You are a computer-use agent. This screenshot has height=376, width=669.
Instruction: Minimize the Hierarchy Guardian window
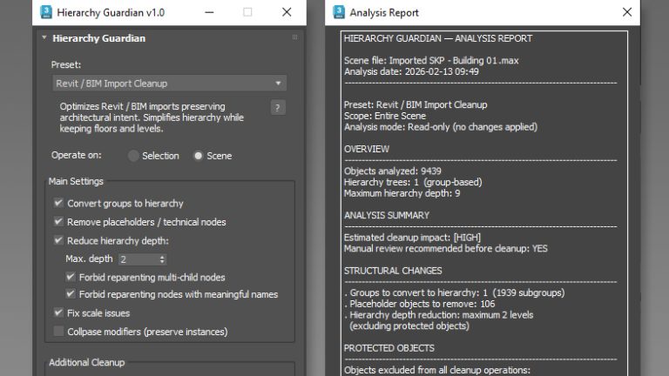point(209,12)
